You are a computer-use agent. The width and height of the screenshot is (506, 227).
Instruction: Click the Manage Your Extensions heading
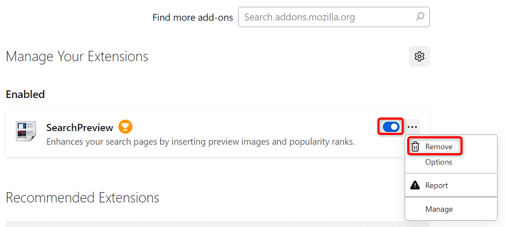coord(77,57)
